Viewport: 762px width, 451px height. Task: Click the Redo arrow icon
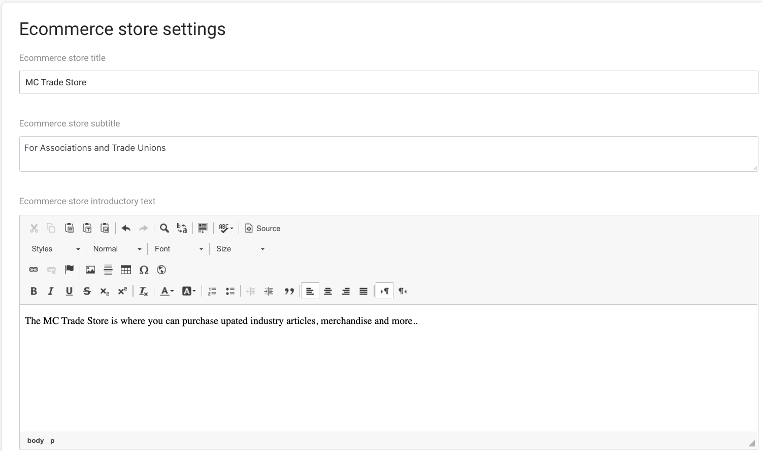coord(143,229)
